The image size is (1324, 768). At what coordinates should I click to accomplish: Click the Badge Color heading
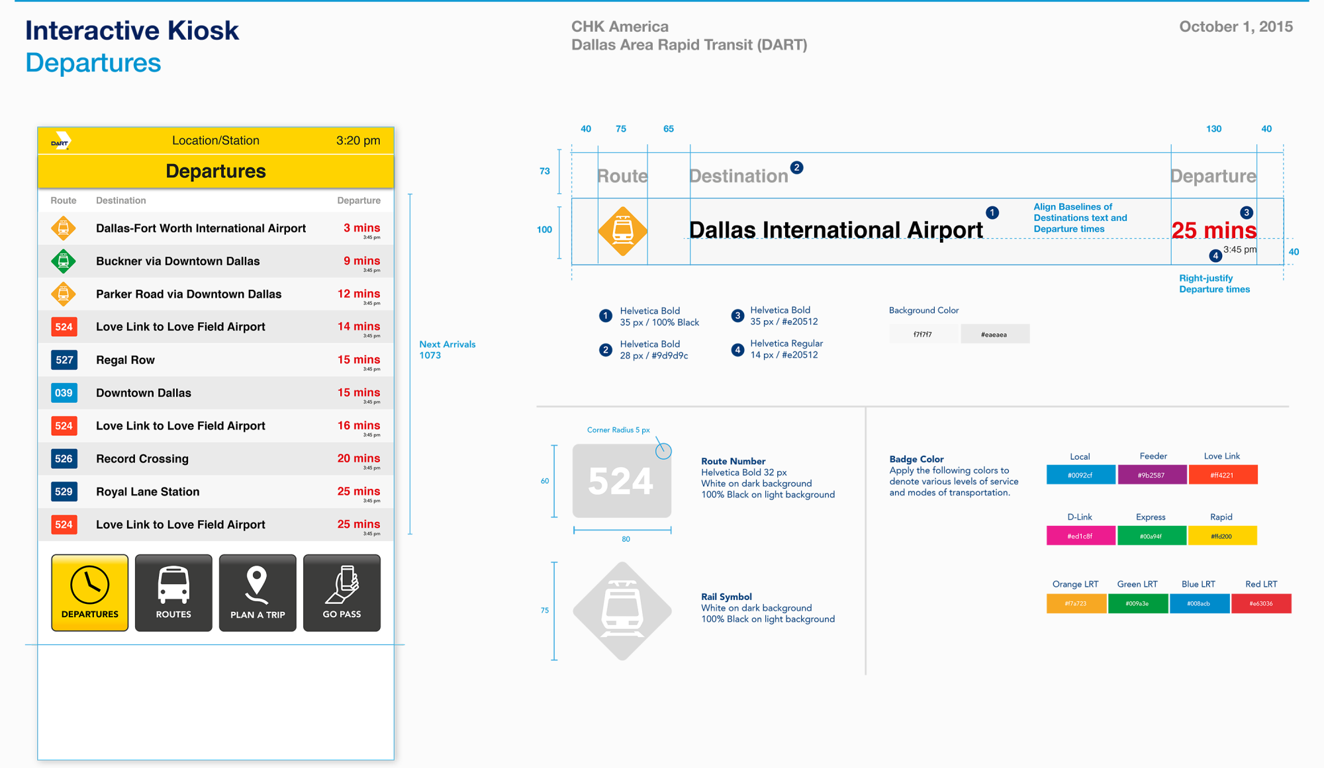pyautogui.click(x=916, y=459)
